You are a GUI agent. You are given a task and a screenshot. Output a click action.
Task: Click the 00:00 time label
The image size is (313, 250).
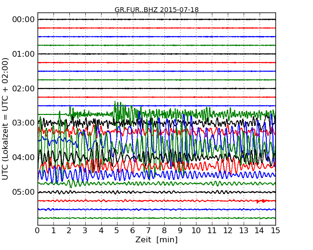tap(24, 20)
